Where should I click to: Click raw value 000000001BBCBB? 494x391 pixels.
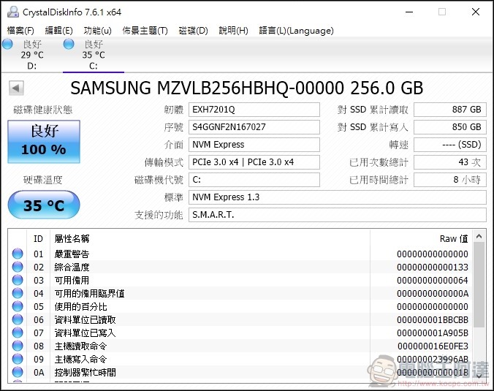[433, 320]
